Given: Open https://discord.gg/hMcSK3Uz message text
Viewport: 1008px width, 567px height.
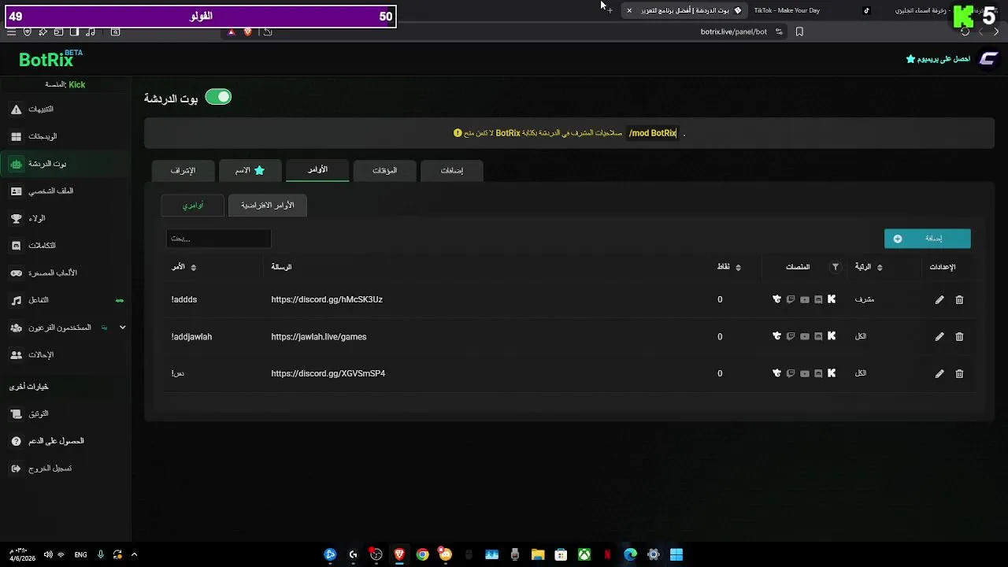Looking at the screenshot, I should (327, 300).
